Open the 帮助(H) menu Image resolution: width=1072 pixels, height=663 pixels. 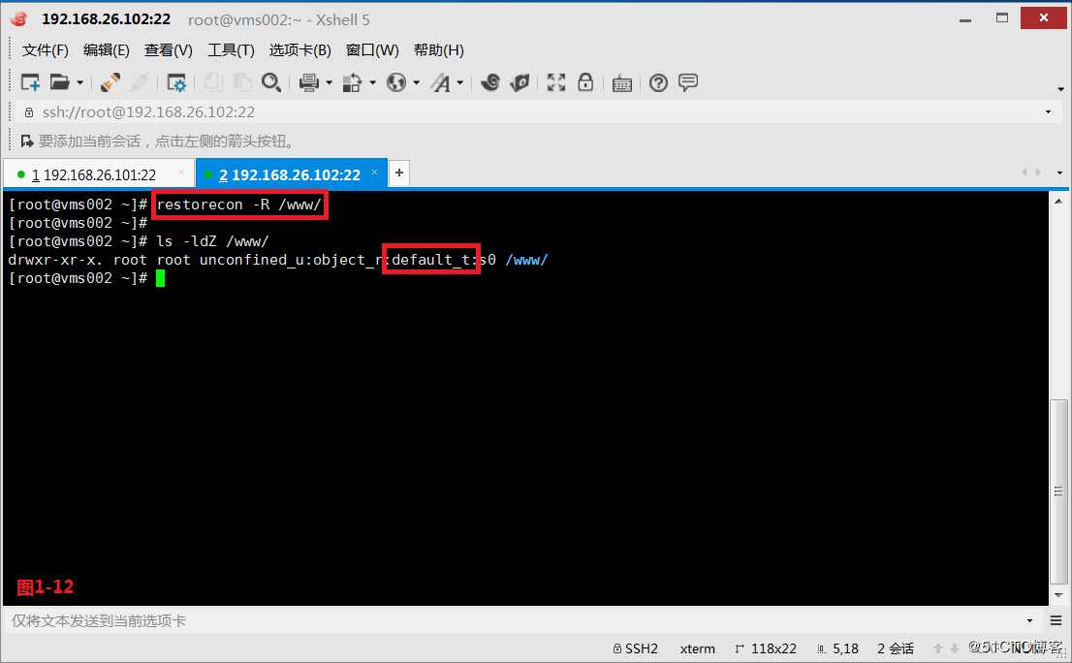coord(439,50)
